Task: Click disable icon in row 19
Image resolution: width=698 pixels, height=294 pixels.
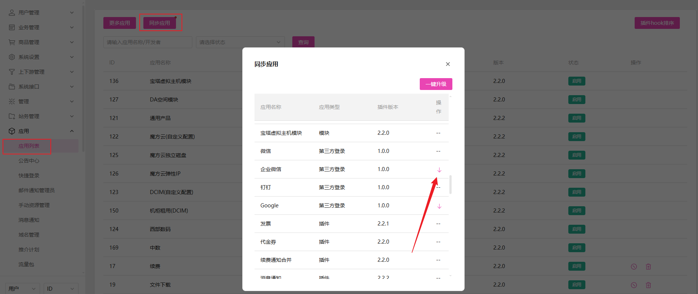Action: tap(634, 285)
